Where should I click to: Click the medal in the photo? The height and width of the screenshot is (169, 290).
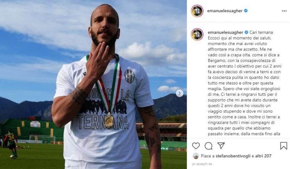pos(109,121)
